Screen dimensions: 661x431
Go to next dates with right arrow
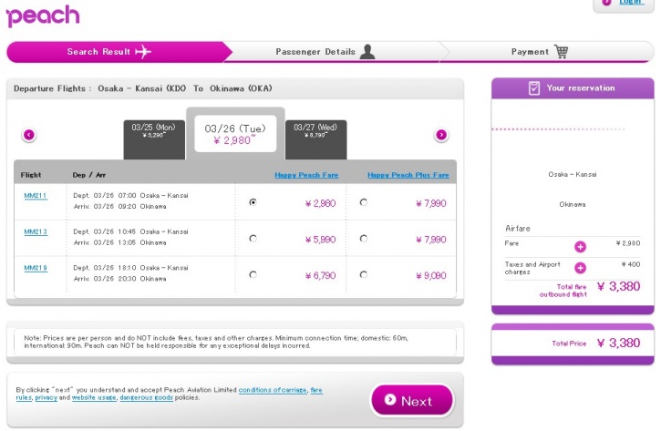coord(441,135)
